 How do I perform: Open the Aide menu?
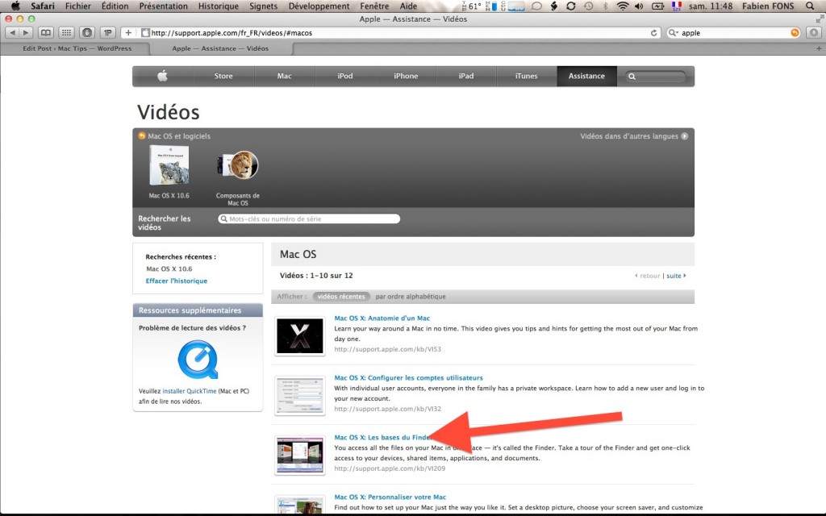pos(408,6)
